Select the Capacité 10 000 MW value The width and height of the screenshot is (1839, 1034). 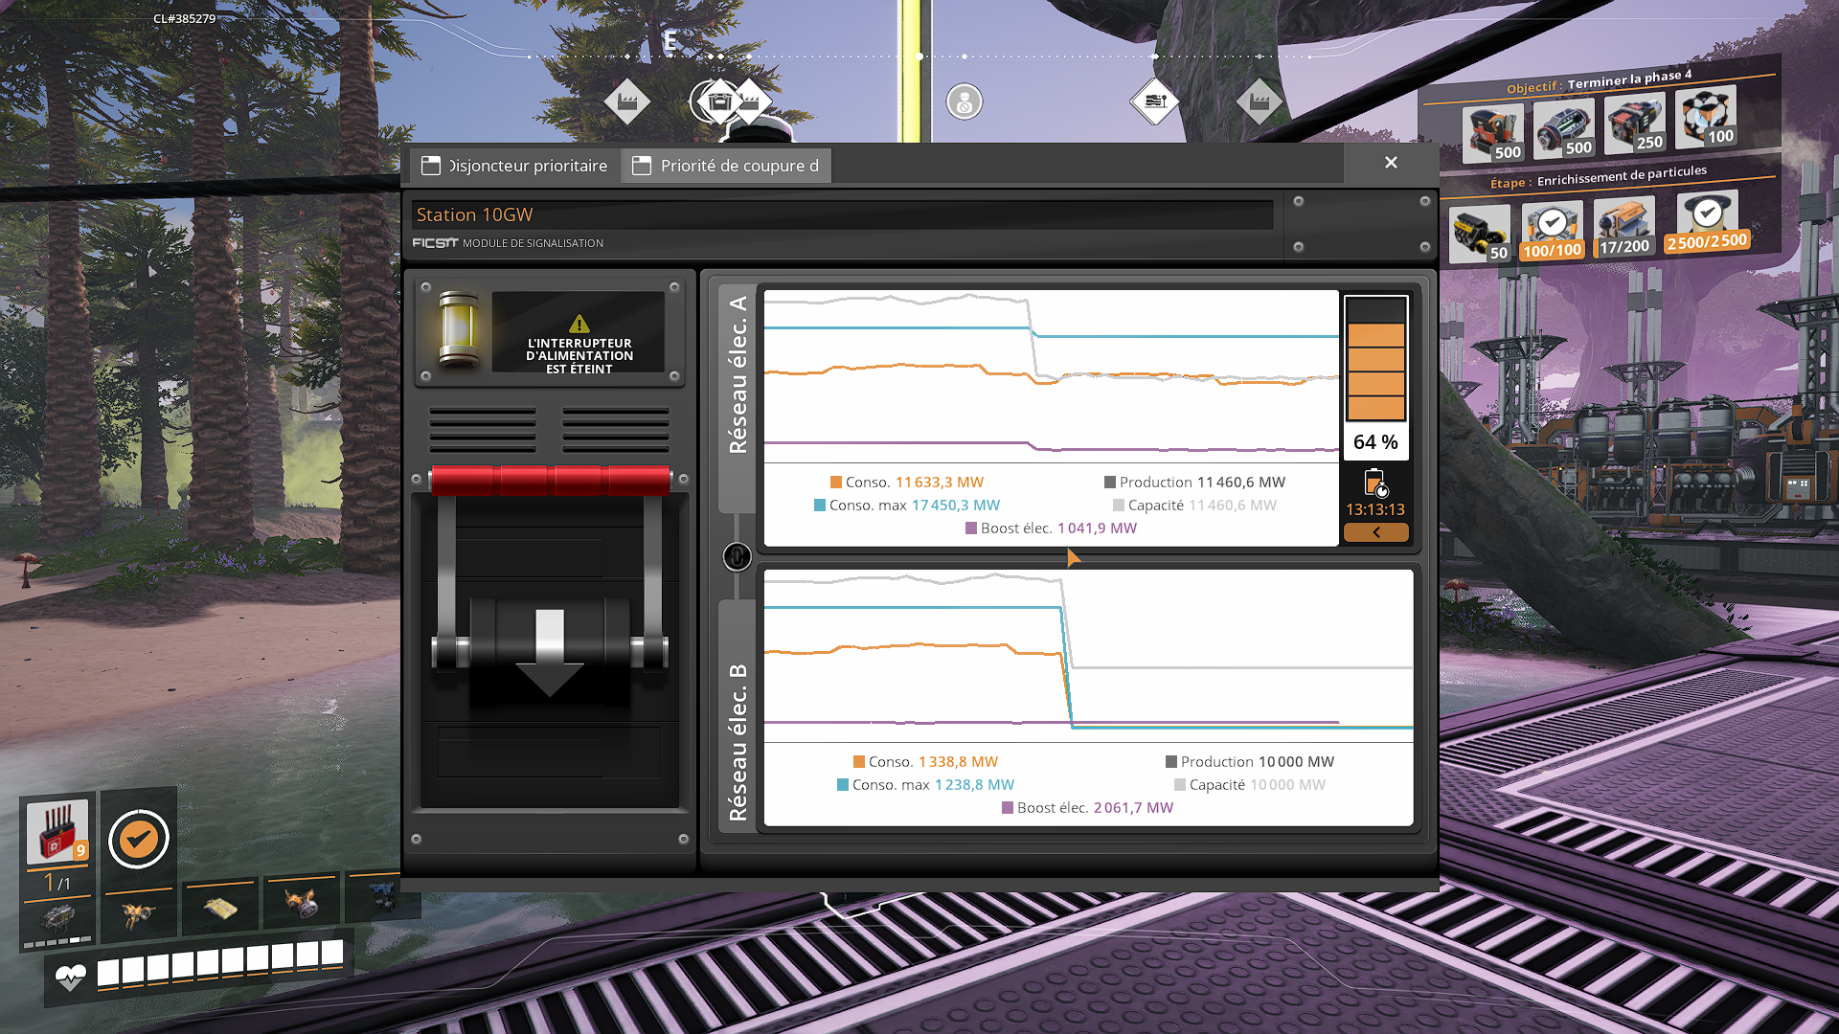click(1287, 785)
